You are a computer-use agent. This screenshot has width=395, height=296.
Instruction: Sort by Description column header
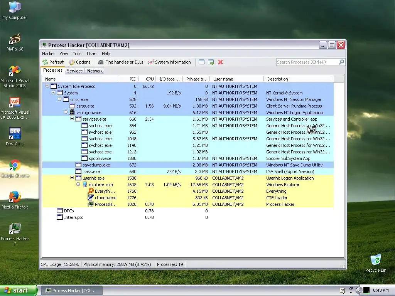[299, 79]
